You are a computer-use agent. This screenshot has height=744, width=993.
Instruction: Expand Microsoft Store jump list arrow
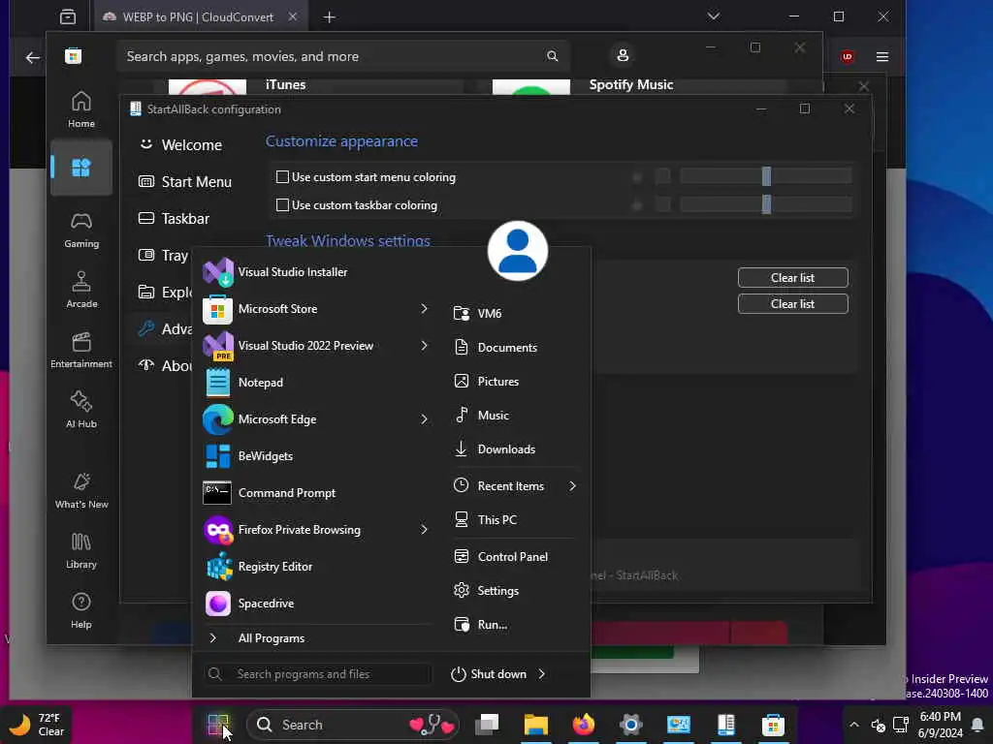[425, 309]
